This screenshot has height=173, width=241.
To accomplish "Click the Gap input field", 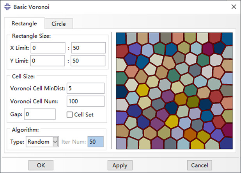I will click(40, 114).
